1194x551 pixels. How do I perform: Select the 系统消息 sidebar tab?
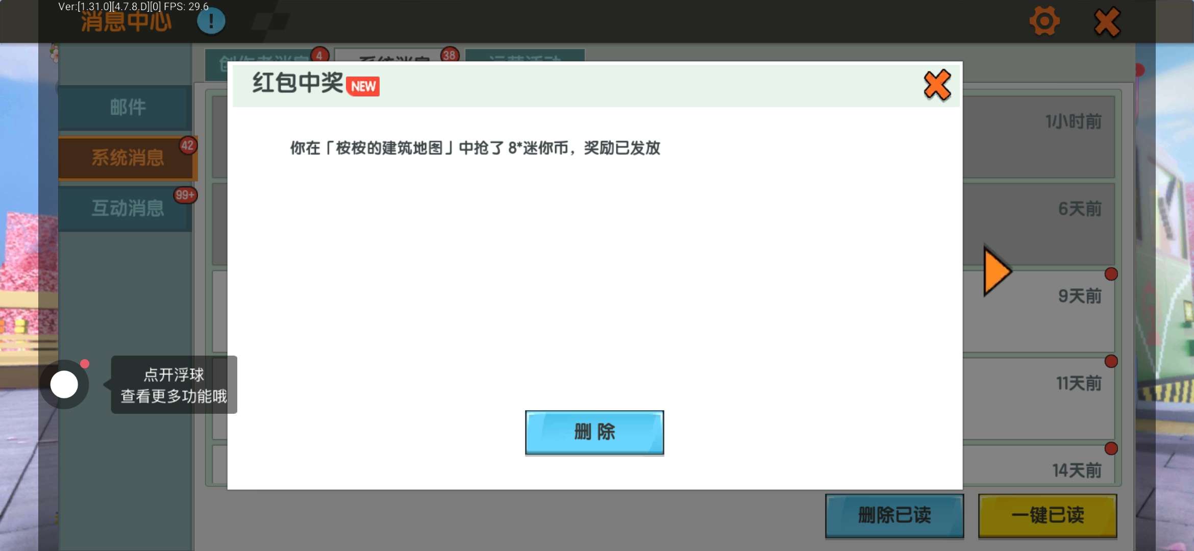127,158
